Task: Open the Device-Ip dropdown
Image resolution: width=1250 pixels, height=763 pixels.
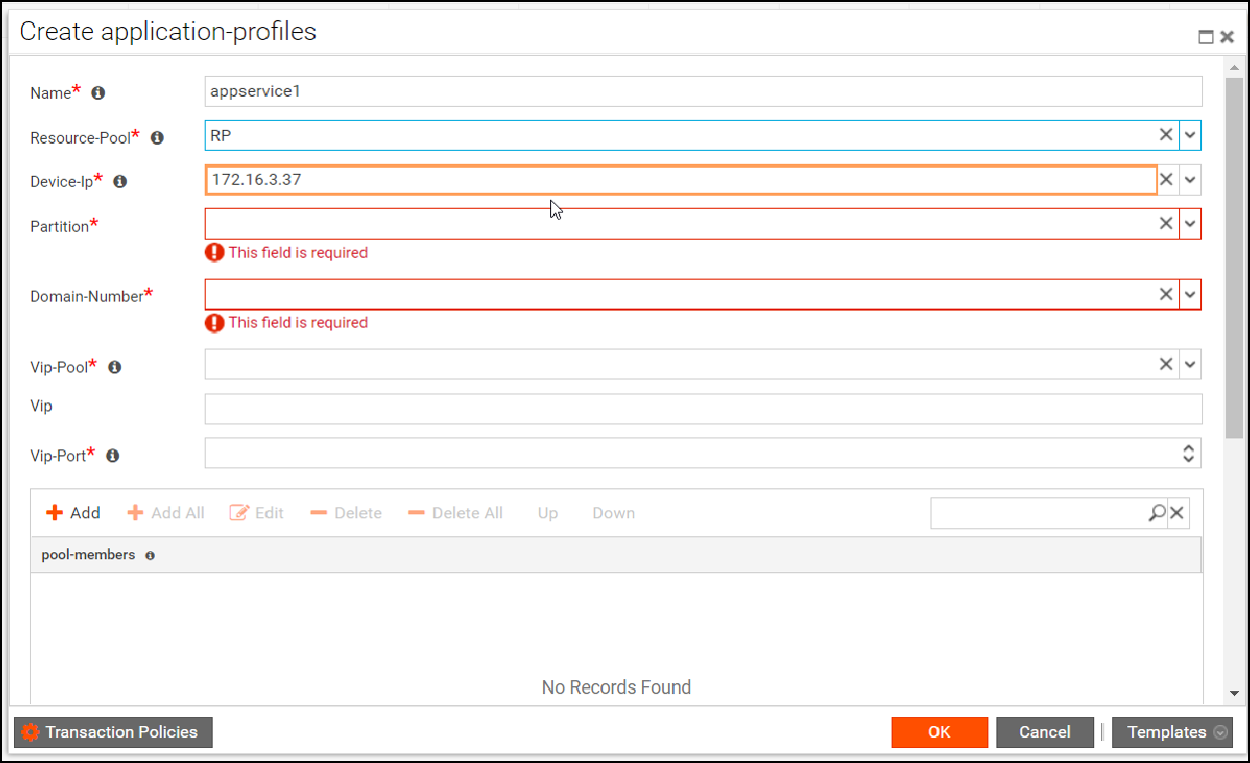Action: point(1189,180)
